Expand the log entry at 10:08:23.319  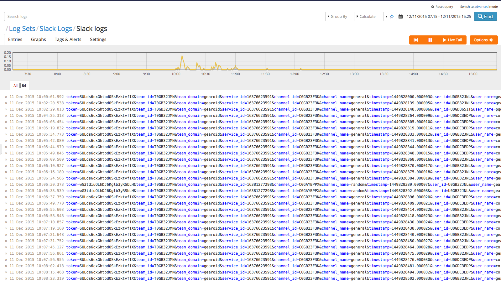6,278
